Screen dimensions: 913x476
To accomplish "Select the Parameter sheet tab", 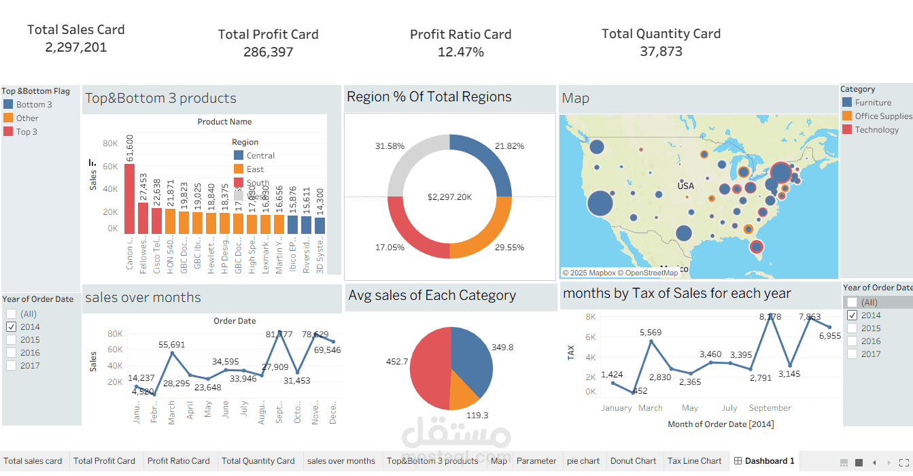I will click(x=536, y=460).
